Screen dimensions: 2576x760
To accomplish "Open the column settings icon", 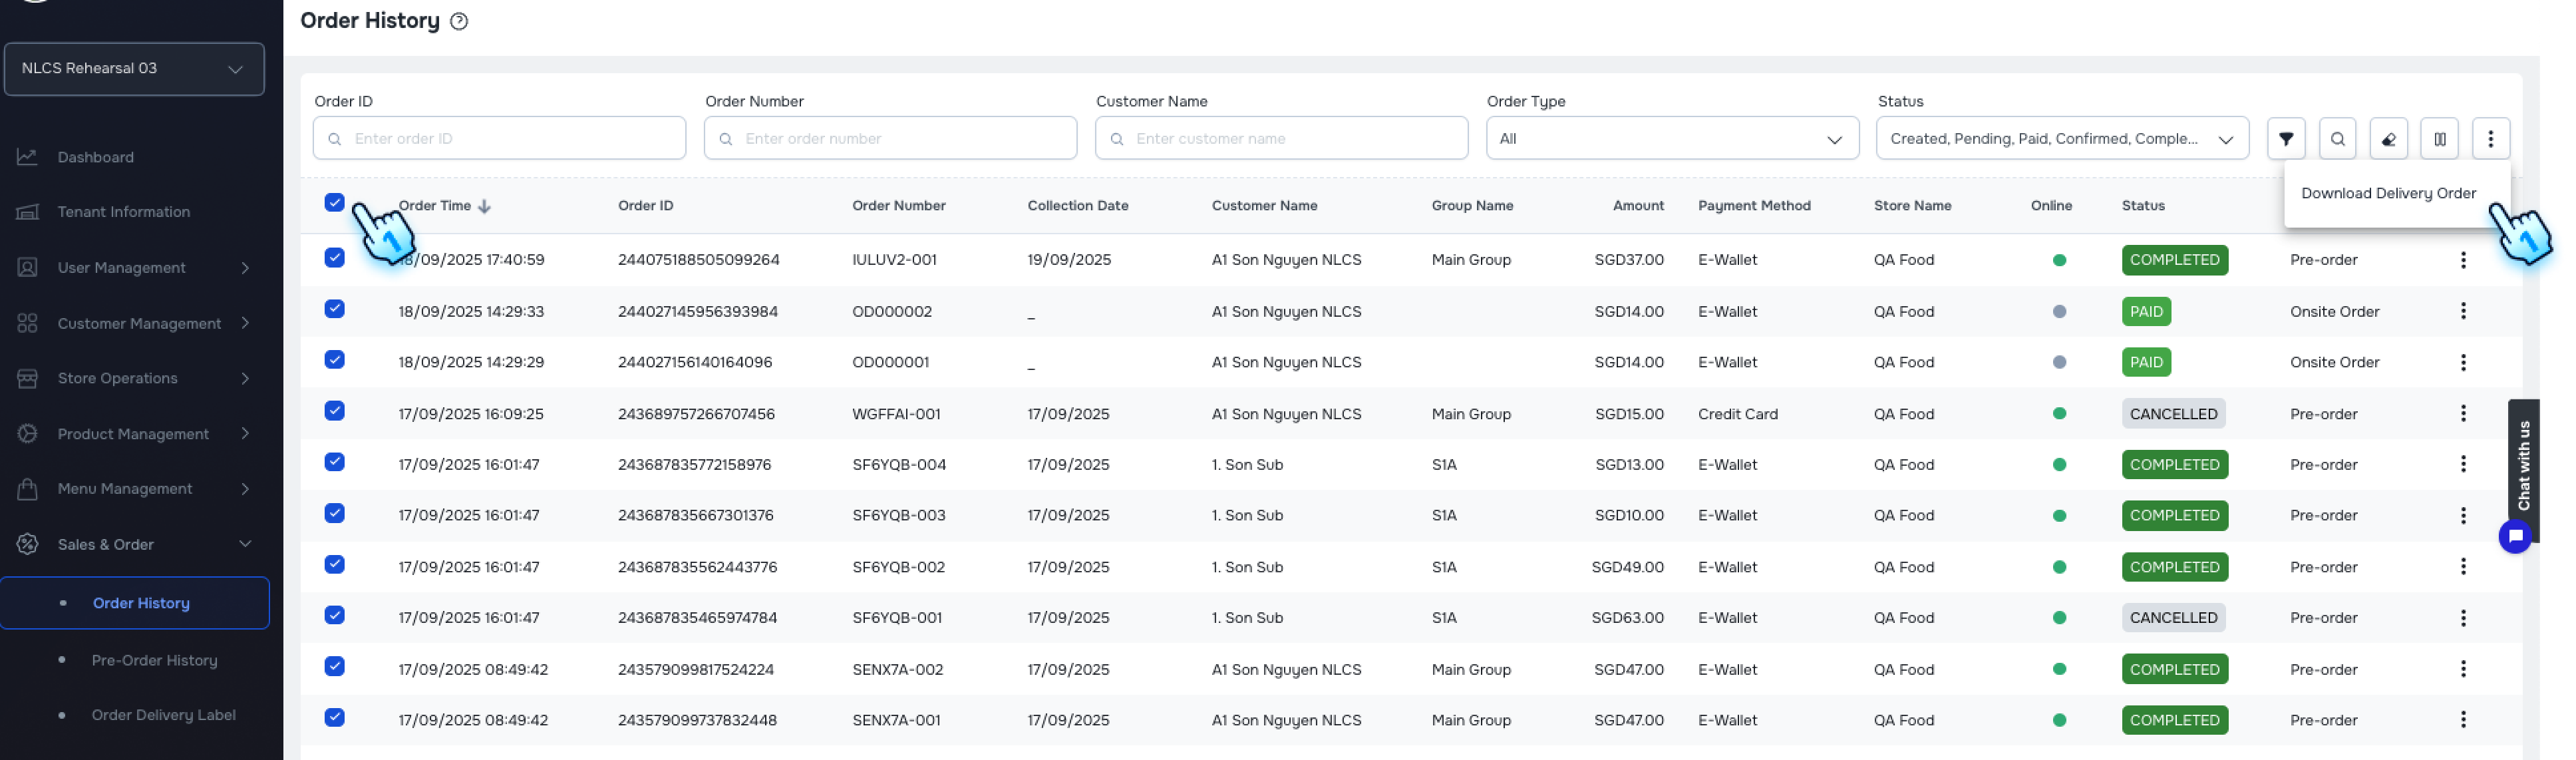I will (x=2440, y=138).
